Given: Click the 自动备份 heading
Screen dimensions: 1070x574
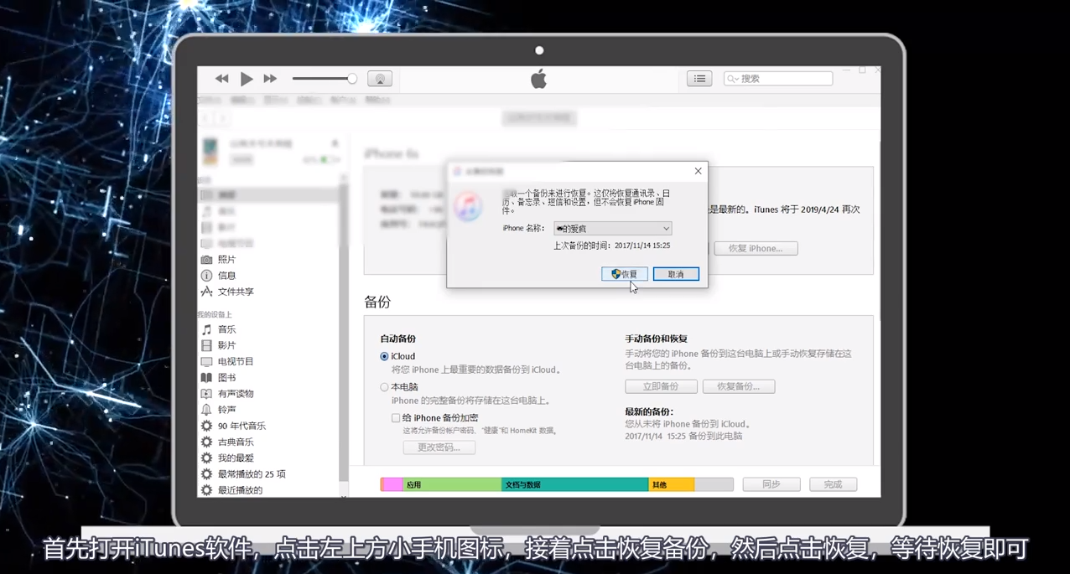Looking at the screenshot, I should (398, 339).
